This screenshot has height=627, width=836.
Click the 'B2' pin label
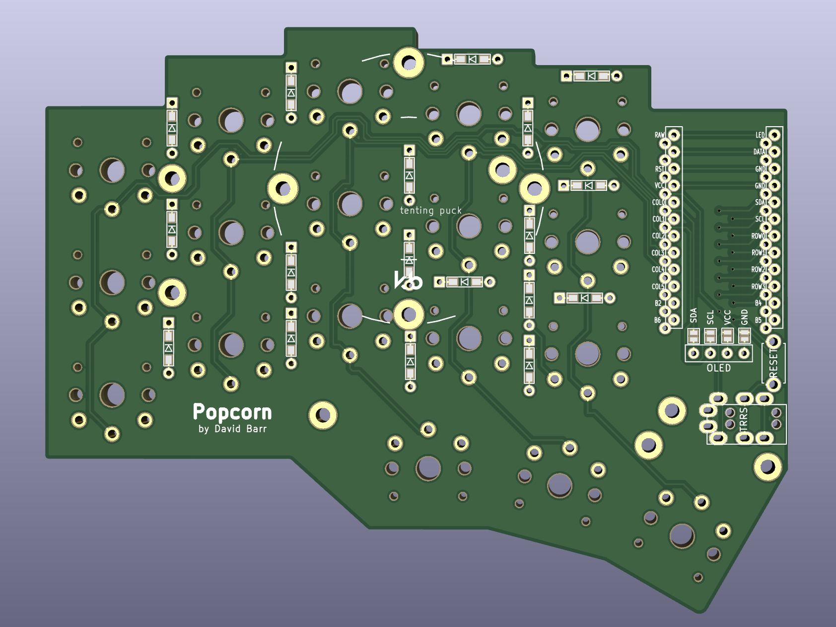click(658, 303)
